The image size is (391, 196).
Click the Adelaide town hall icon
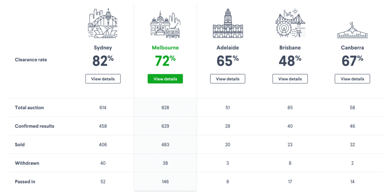[x=228, y=23]
